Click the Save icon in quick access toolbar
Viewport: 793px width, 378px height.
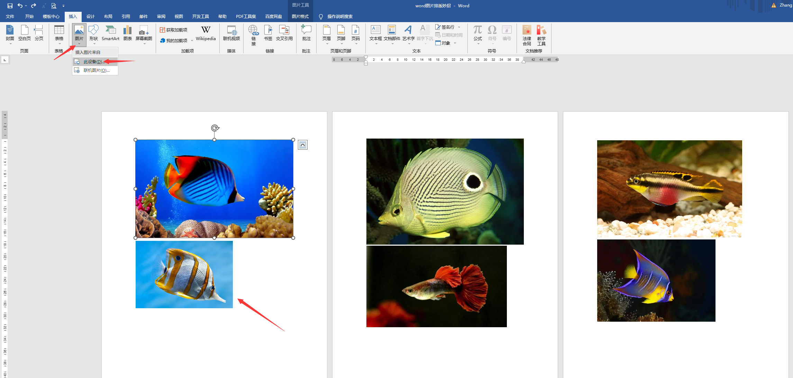point(10,6)
